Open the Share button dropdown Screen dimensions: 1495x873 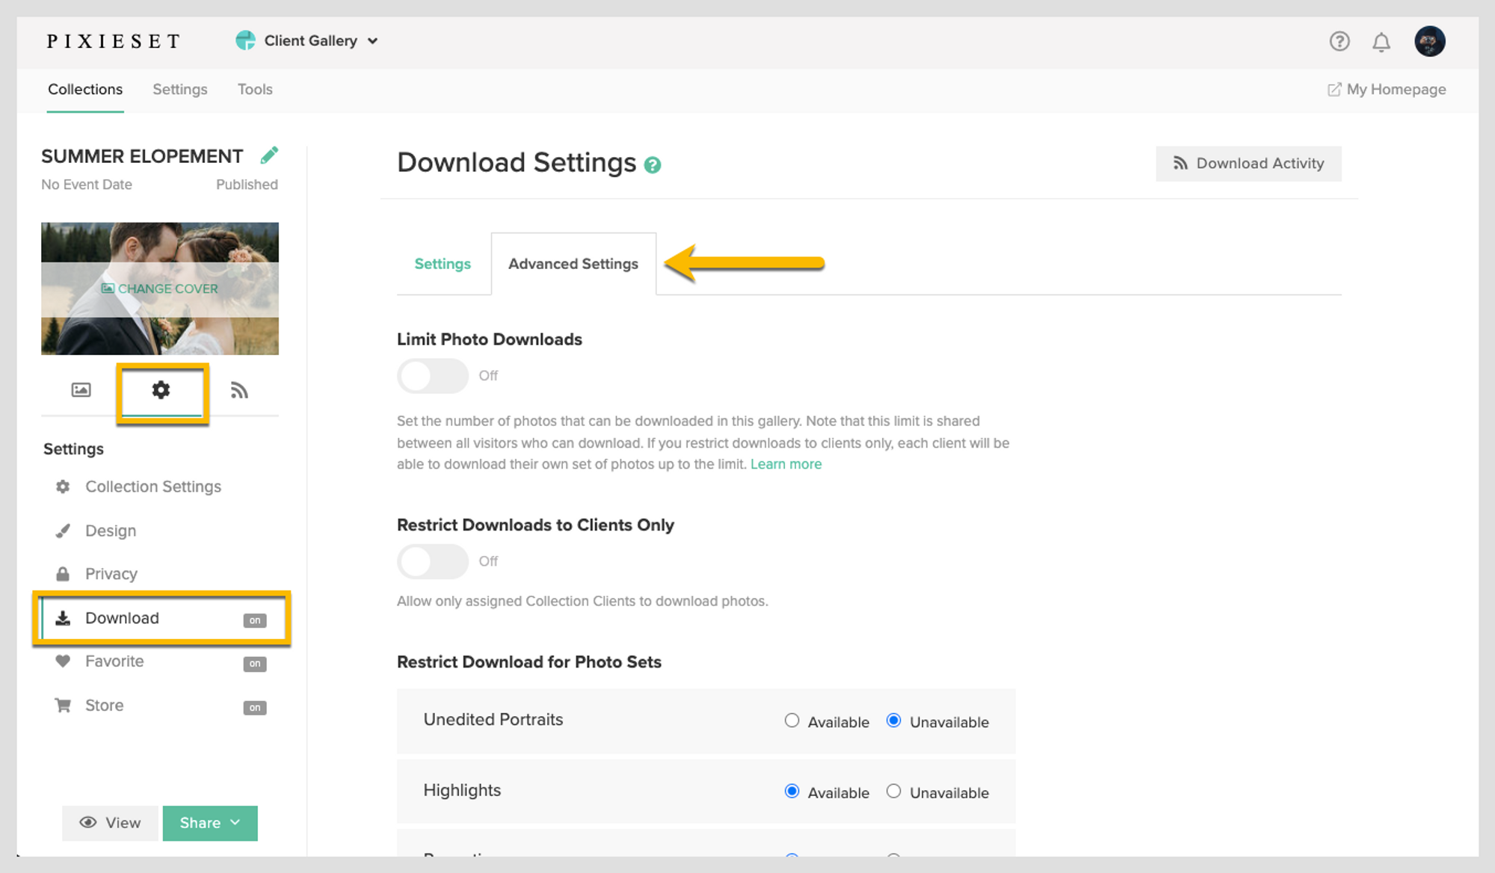coord(210,823)
